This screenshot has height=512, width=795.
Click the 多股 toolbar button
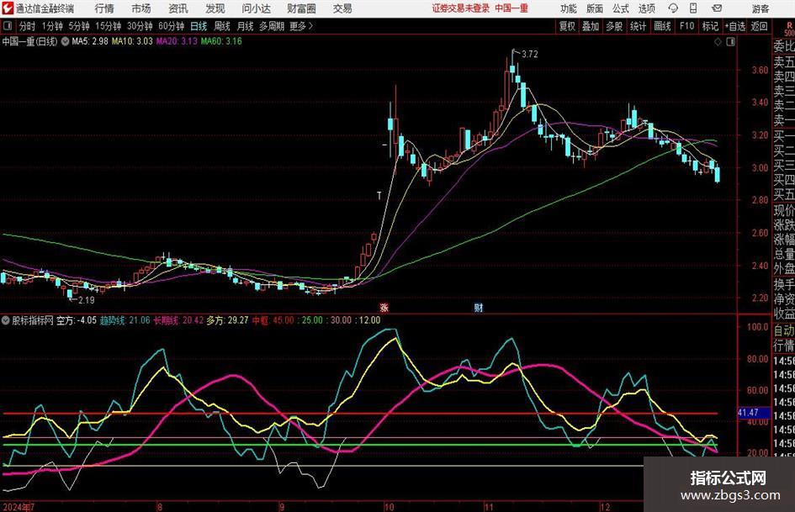(614, 26)
